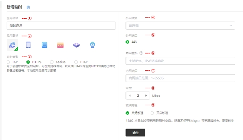
Task: Choose the Socks5 mapping type
Action: (52, 62)
